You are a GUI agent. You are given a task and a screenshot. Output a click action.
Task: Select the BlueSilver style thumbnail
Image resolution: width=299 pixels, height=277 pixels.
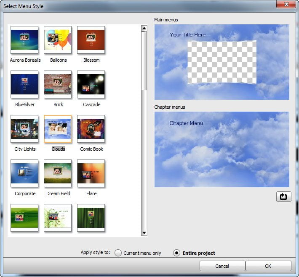[24, 84]
